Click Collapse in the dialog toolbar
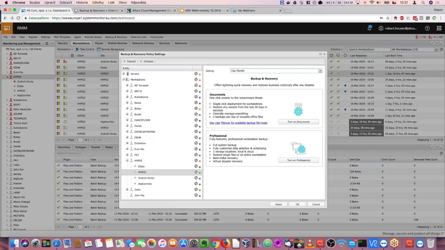 [x=146, y=61]
